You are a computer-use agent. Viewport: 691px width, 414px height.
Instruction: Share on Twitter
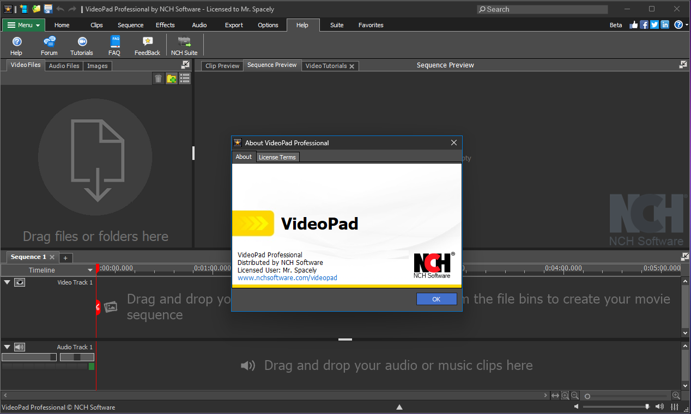point(654,25)
